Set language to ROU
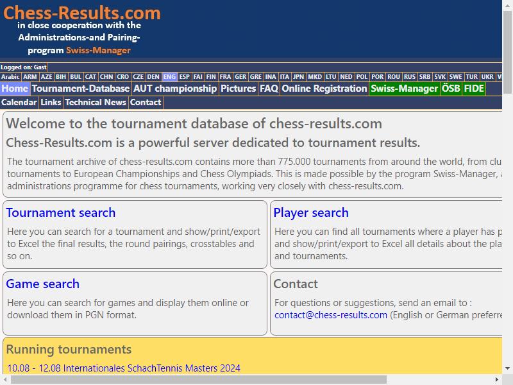 tap(394, 76)
